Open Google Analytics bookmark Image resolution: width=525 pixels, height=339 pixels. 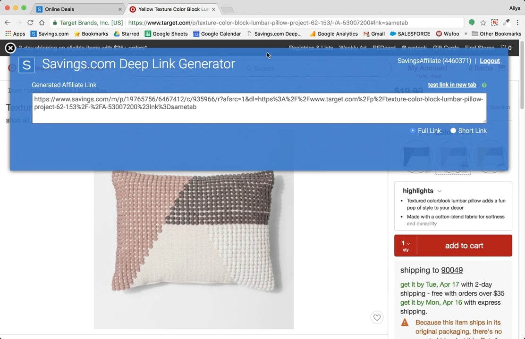tap(333, 34)
